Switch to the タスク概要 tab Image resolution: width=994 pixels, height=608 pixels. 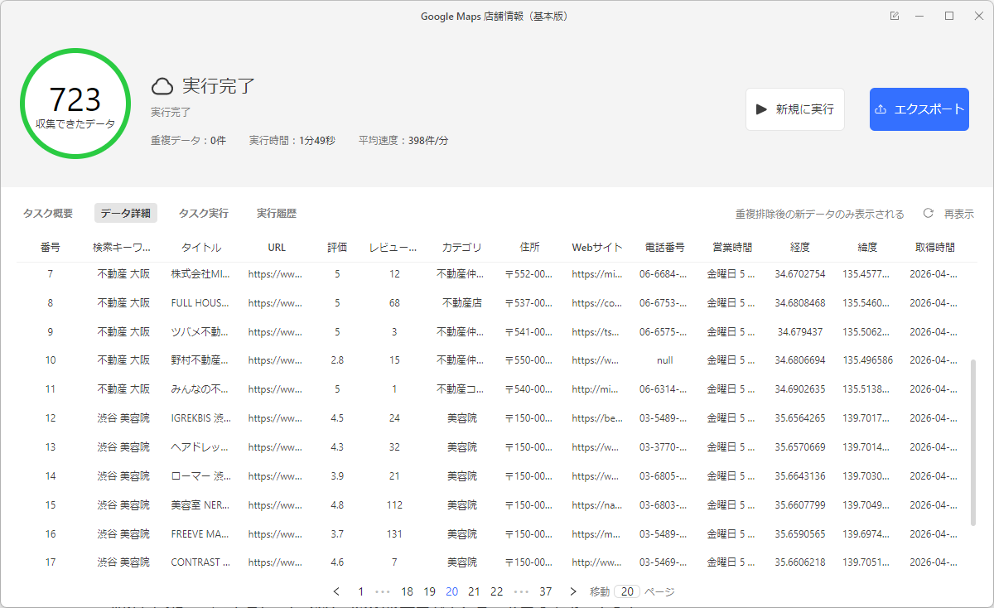coord(48,214)
